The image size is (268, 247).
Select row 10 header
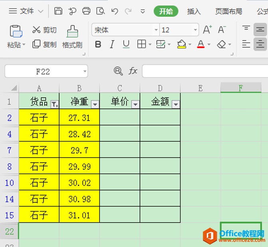(10, 183)
